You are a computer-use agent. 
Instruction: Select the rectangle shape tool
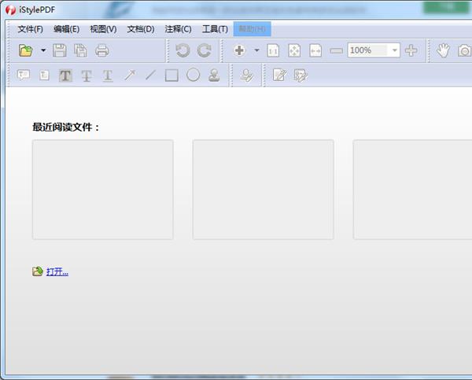(x=171, y=76)
